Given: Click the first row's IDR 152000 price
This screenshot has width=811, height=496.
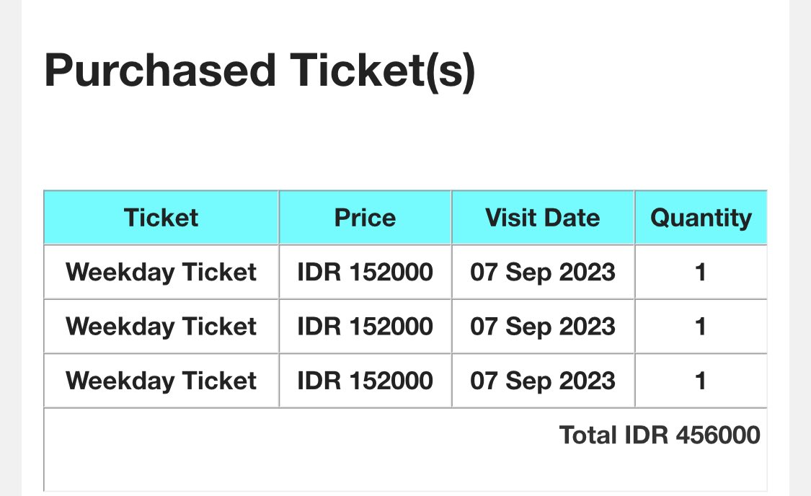Looking at the screenshot, I should (x=365, y=272).
